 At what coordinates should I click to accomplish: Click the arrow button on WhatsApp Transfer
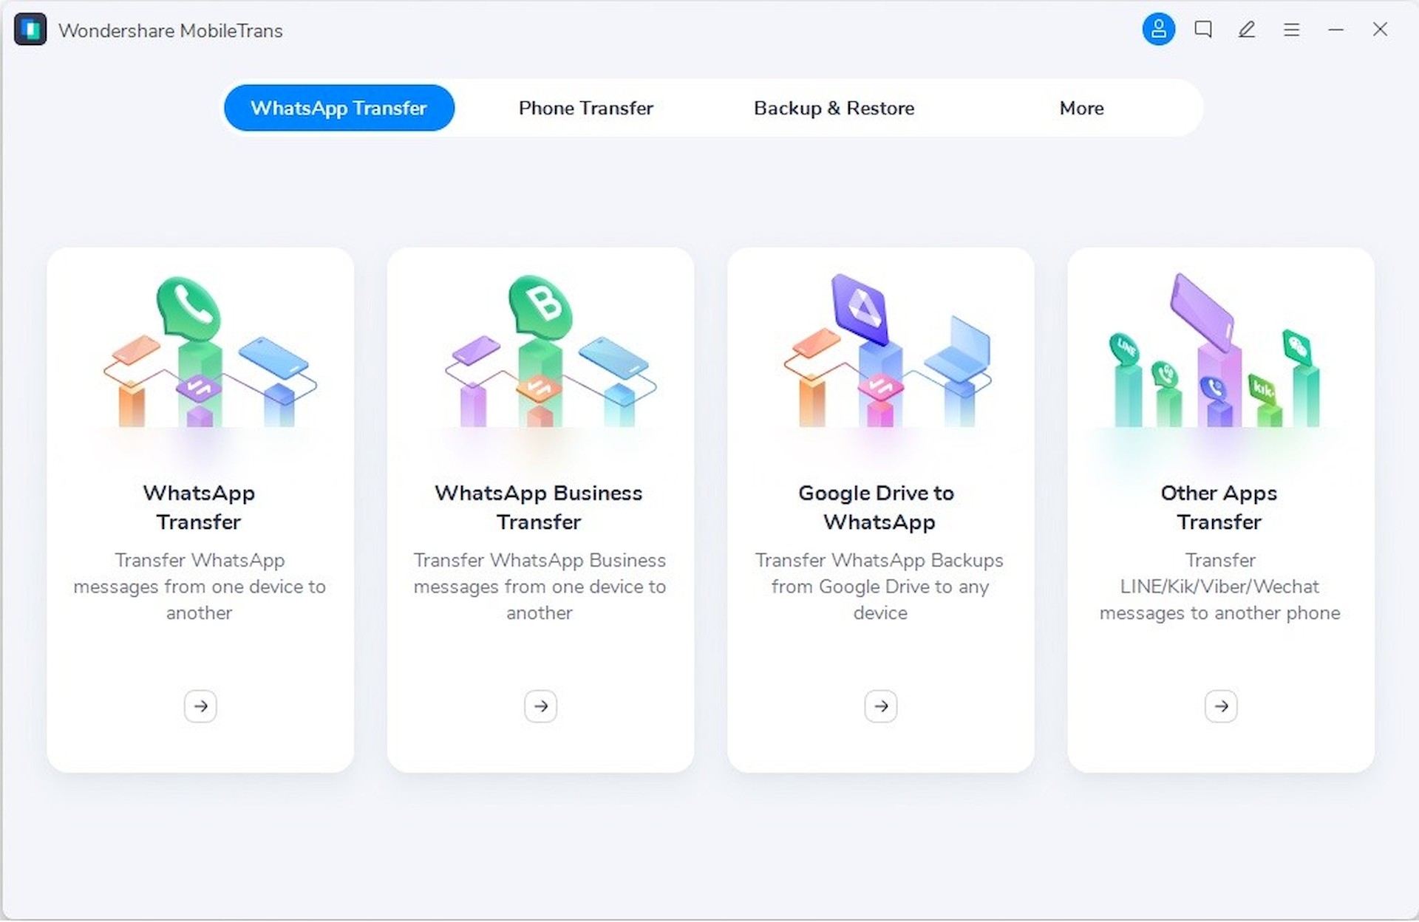[199, 706]
